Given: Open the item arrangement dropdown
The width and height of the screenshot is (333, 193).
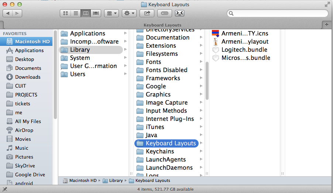Looking at the screenshot, I should pos(111,13).
